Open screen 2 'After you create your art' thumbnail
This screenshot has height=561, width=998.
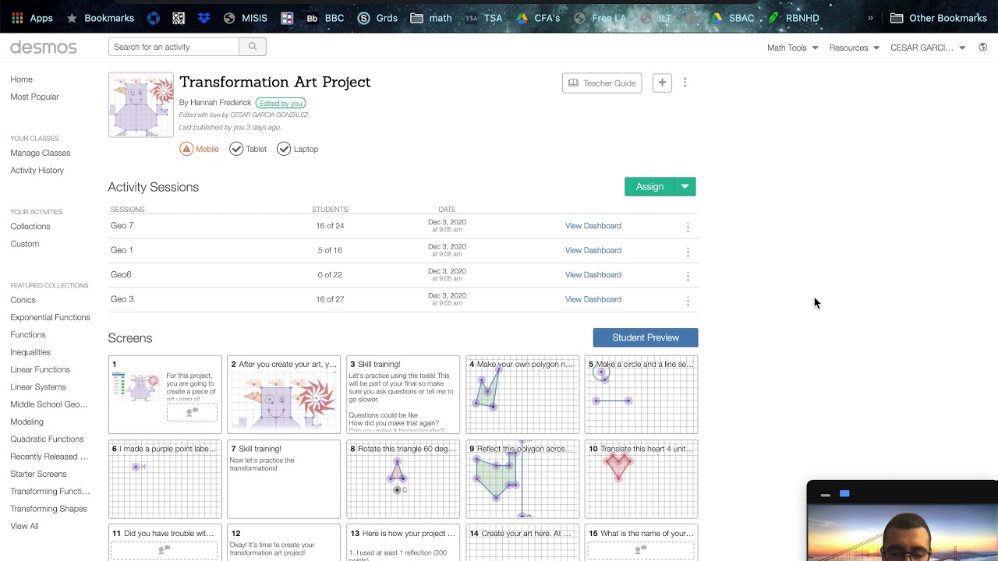[x=284, y=395]
